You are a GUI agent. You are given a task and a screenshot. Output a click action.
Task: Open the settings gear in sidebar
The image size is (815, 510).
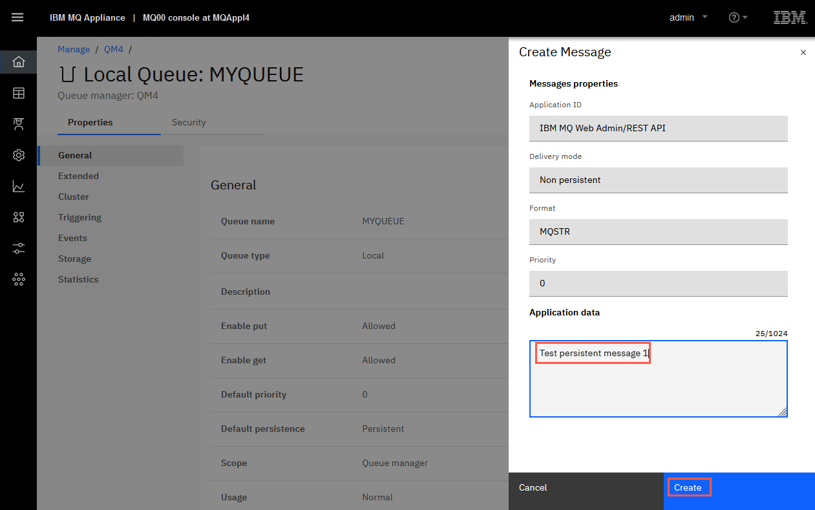[x=18, y=155]
